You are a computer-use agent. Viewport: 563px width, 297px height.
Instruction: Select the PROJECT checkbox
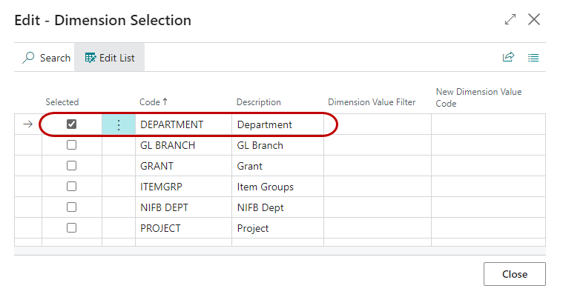click(x=72, y=228)
